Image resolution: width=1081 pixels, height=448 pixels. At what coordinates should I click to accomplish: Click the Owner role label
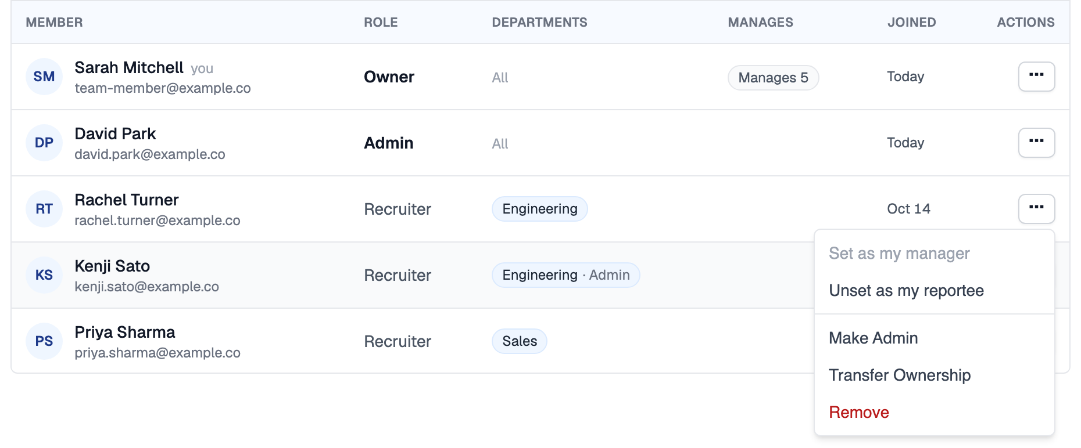(389, 77)
